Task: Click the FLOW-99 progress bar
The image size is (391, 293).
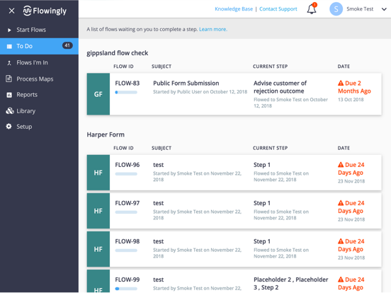Action: coord(126,289)
